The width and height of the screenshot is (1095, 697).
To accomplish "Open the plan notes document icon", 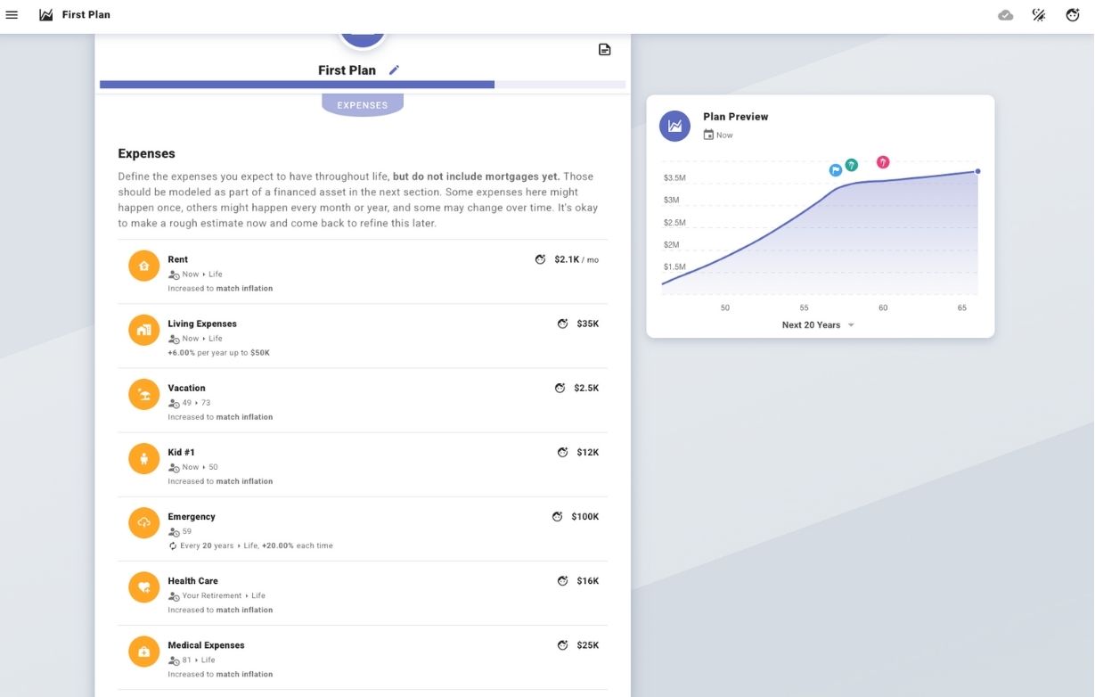I will point(605,50).
